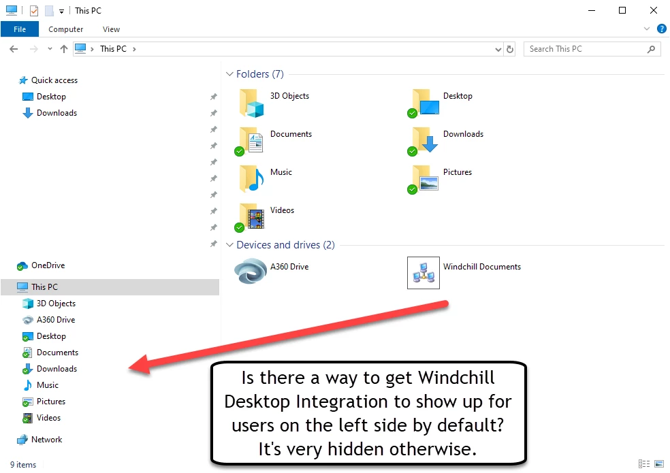Click the pin icon next to Downloads
The image size is (670, 473).
(214, 113)
